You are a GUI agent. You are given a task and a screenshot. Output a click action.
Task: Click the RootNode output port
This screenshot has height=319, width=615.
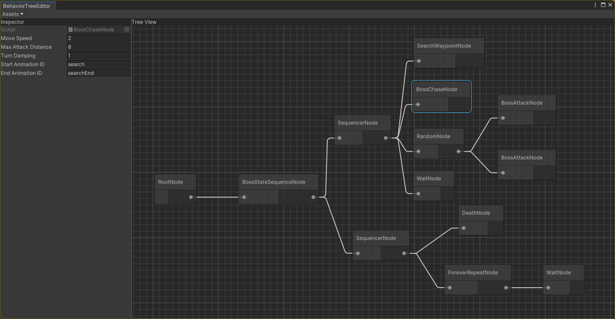191,197
